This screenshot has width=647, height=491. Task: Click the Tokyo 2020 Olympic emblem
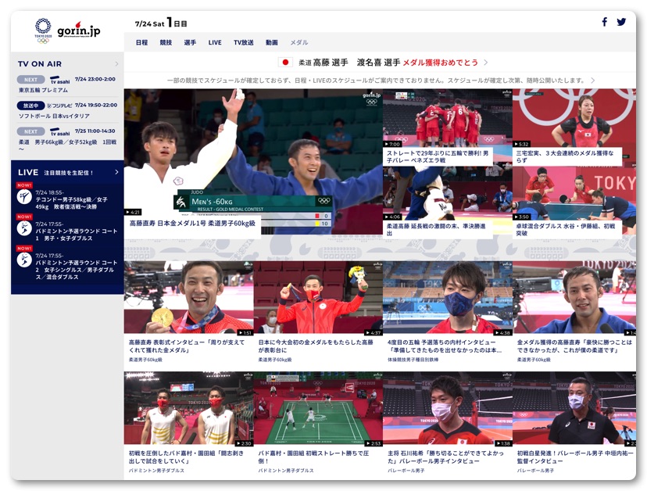point(42,30)
